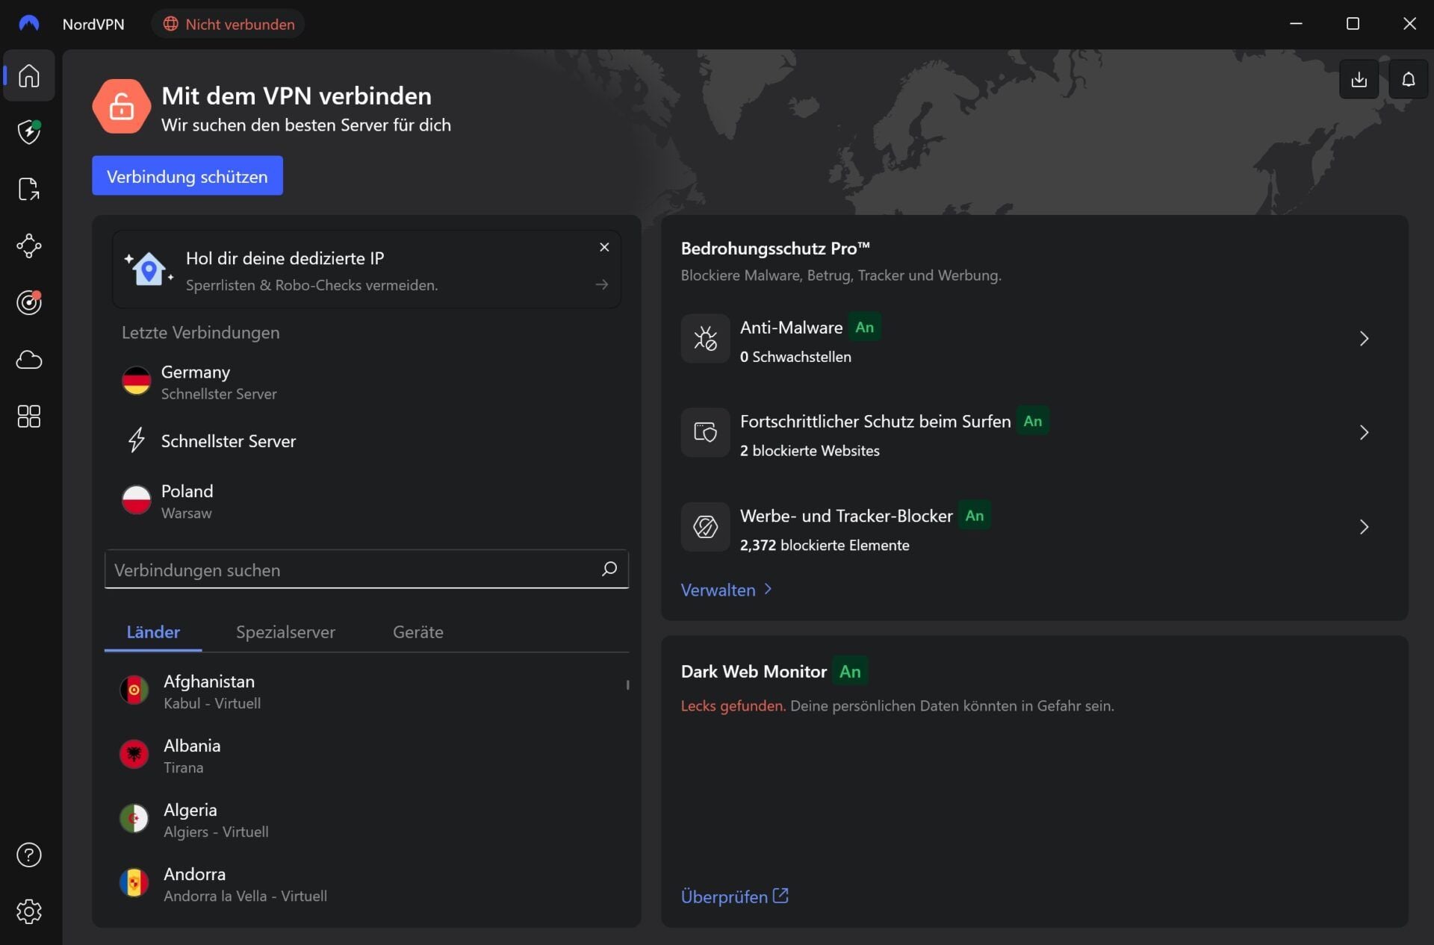Select the Threat Protection shield icon
The height and width of the screenshot is (945, 1434).
28,132
